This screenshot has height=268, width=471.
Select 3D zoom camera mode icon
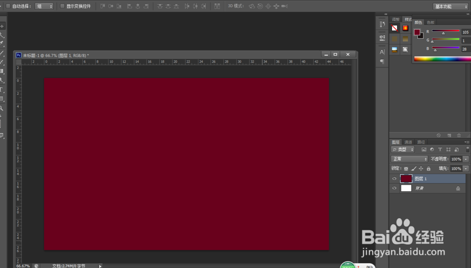pos(284,6)
